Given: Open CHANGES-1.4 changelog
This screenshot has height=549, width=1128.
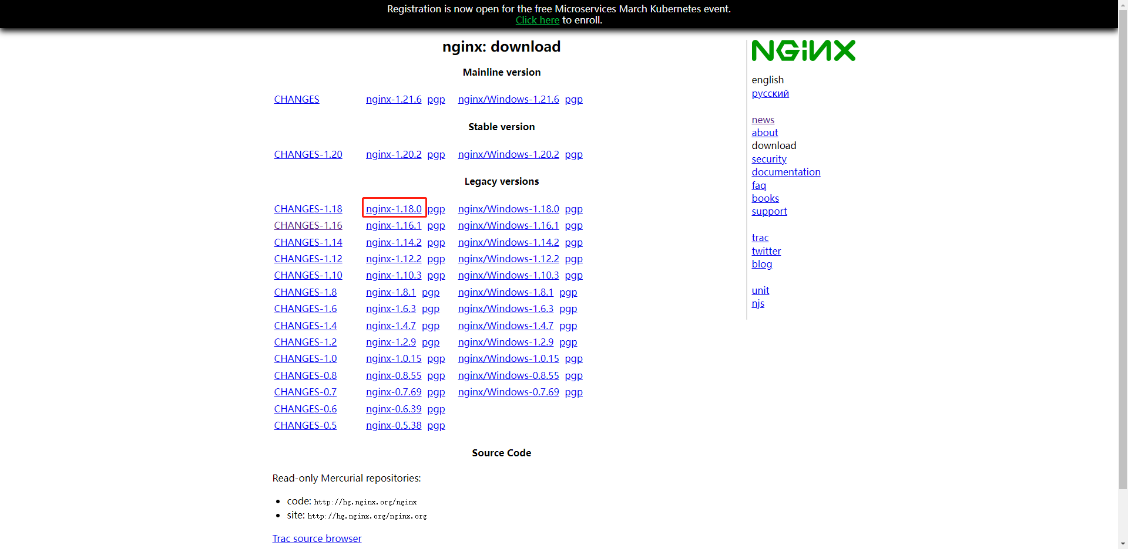Looking at the screenshot, I should [x=305, y=326].
